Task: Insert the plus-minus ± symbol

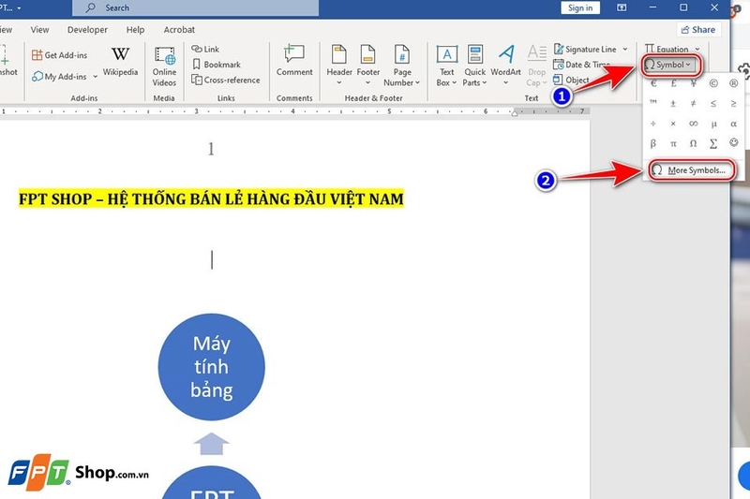Action: [x=673, y=103]
